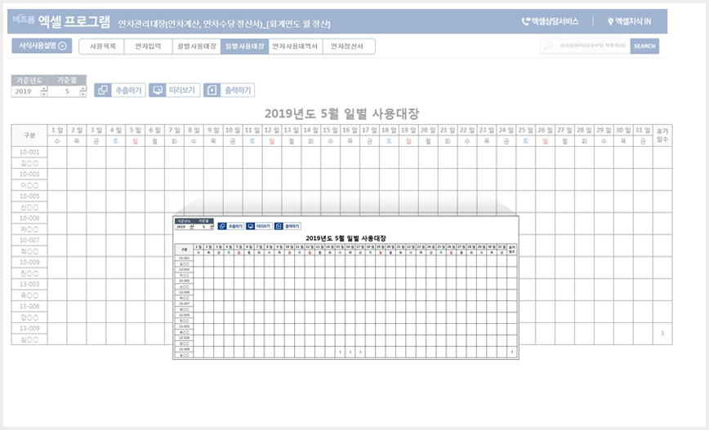Click the 비즈폼 logo in the header

click(23, 21)
